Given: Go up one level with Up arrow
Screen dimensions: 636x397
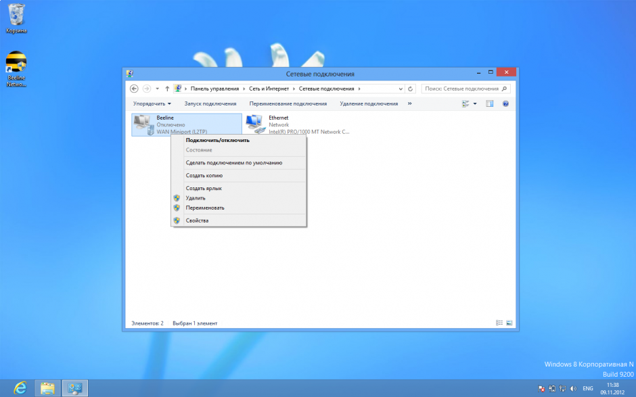Looking at the screenshot, I should [167, 89].
